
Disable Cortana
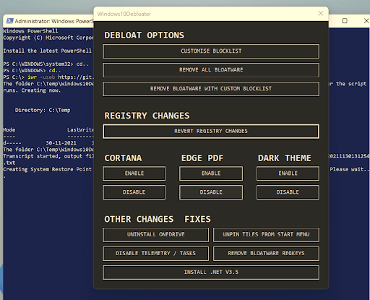coord(134,192)
